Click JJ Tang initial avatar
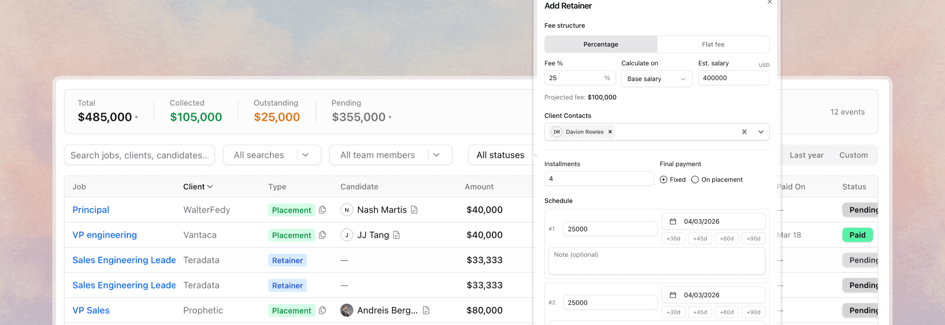This screenshot has height=325, width=945. (x=347, y=235)
